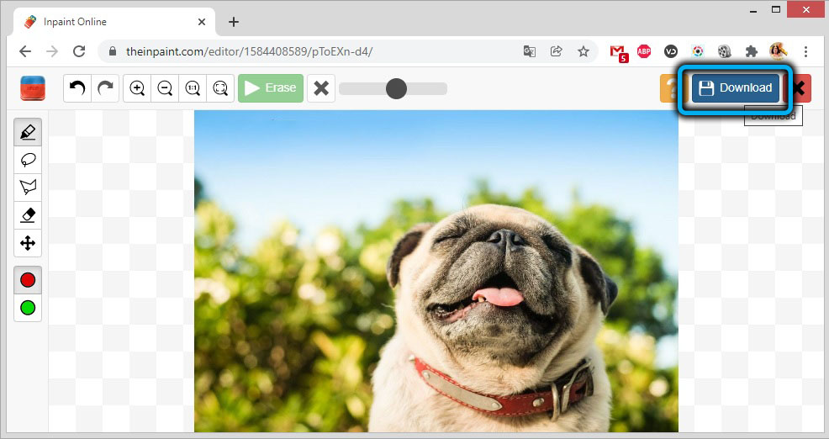Image resolution: width=829 pixels, height=439 pixels.
Task: Open the translate page icon
Action: coord(529,51)
